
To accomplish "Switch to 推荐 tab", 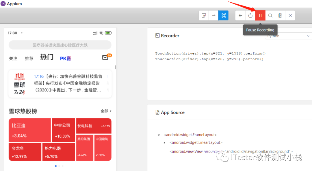I will 29,58.
